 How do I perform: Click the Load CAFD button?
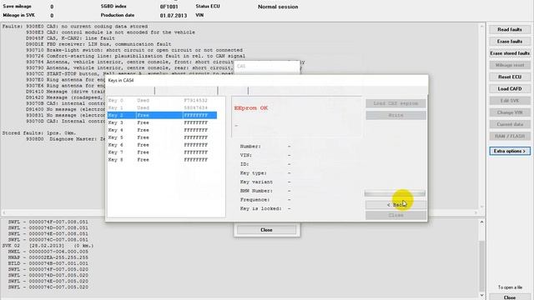click(x=510, y=89)
